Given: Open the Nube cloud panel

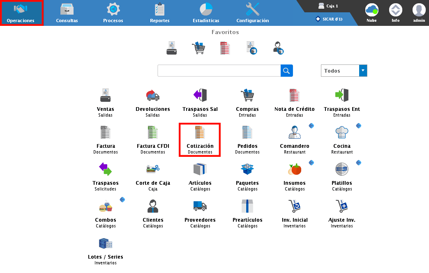Looking at the screenshot, I should click(x=371, y=13).
